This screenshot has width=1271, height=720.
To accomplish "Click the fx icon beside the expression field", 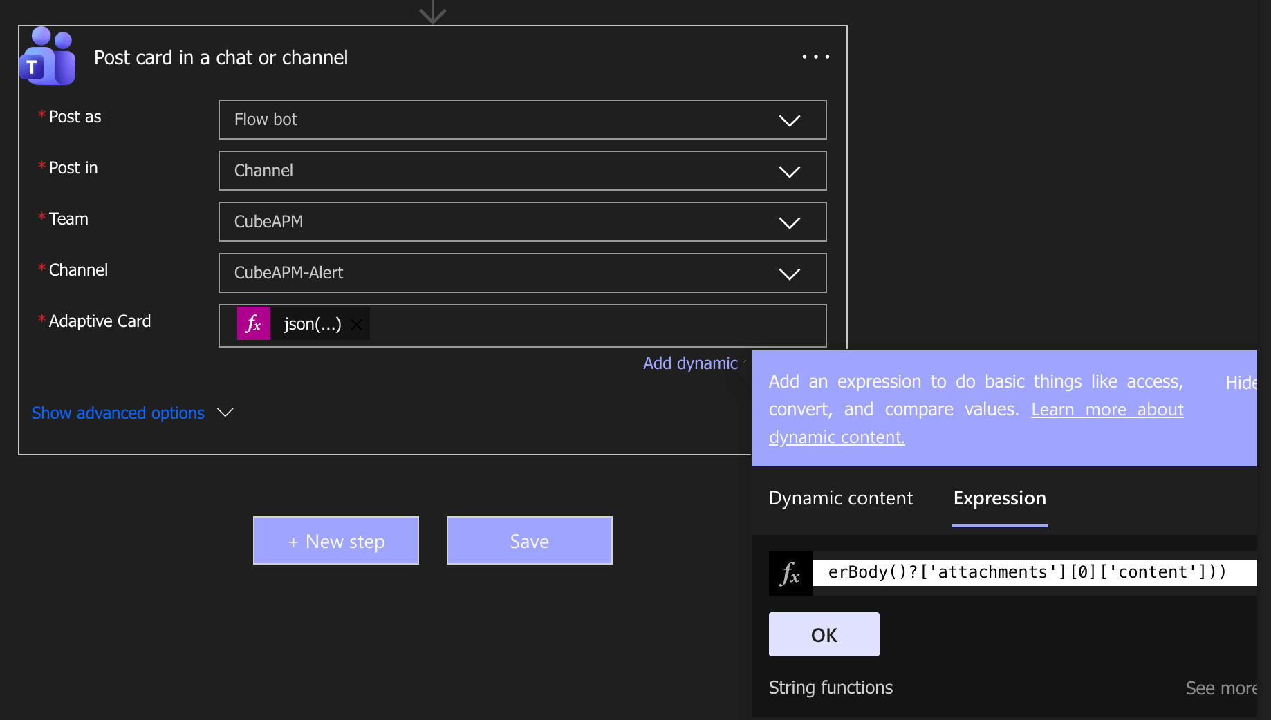I will [x=790, y=573].
